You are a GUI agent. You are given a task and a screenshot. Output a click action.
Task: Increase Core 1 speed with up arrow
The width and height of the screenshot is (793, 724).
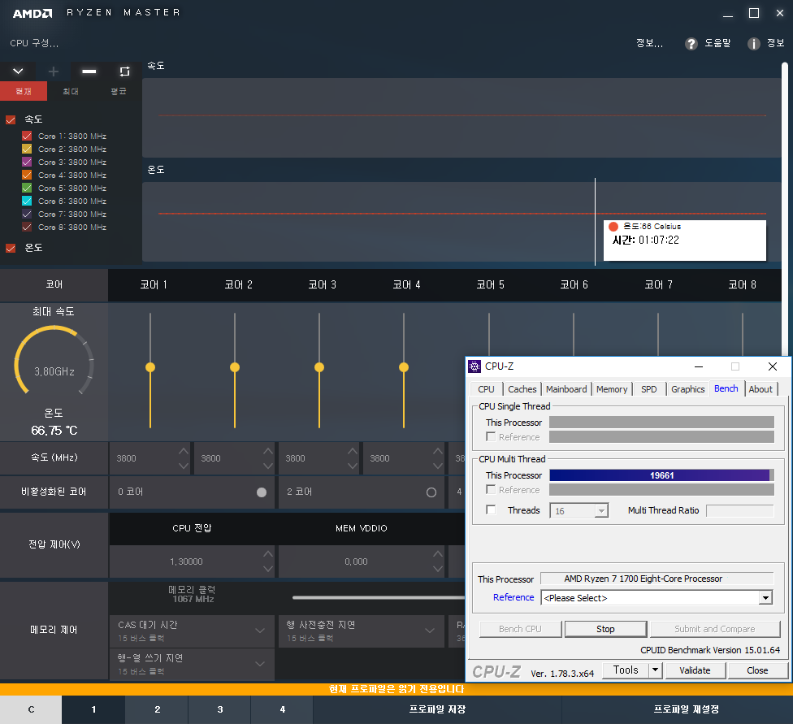[x=184, y=450]
